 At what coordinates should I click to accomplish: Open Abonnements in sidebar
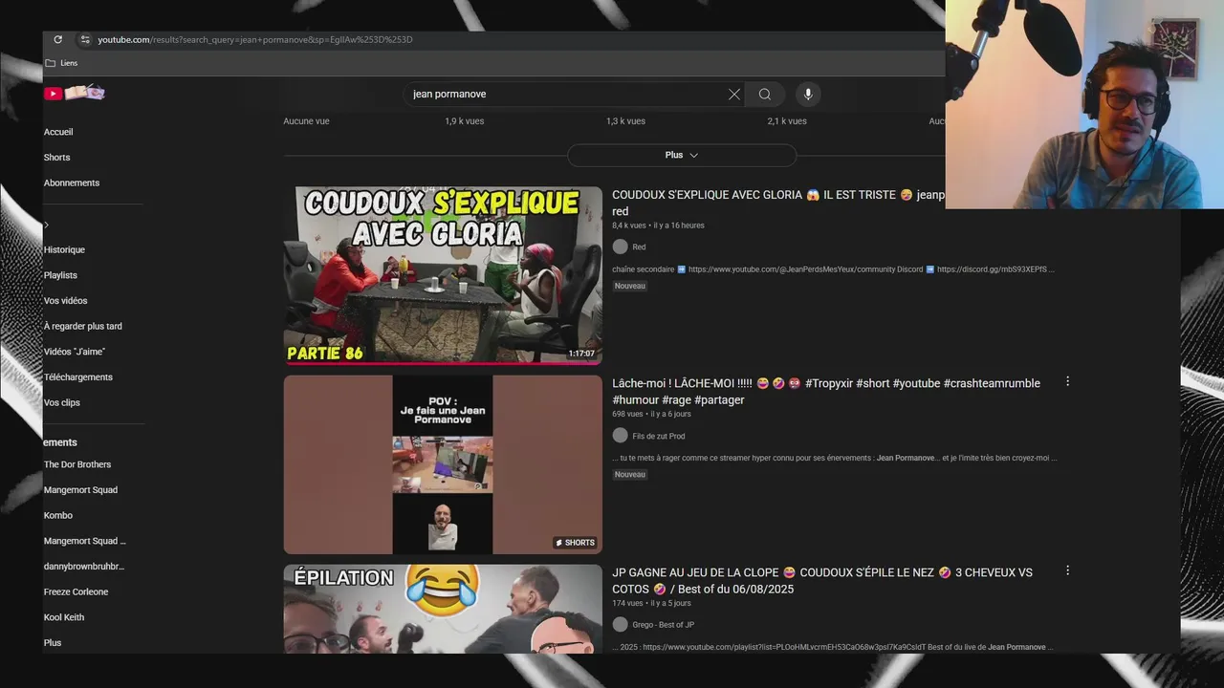(x=72, y=183)
